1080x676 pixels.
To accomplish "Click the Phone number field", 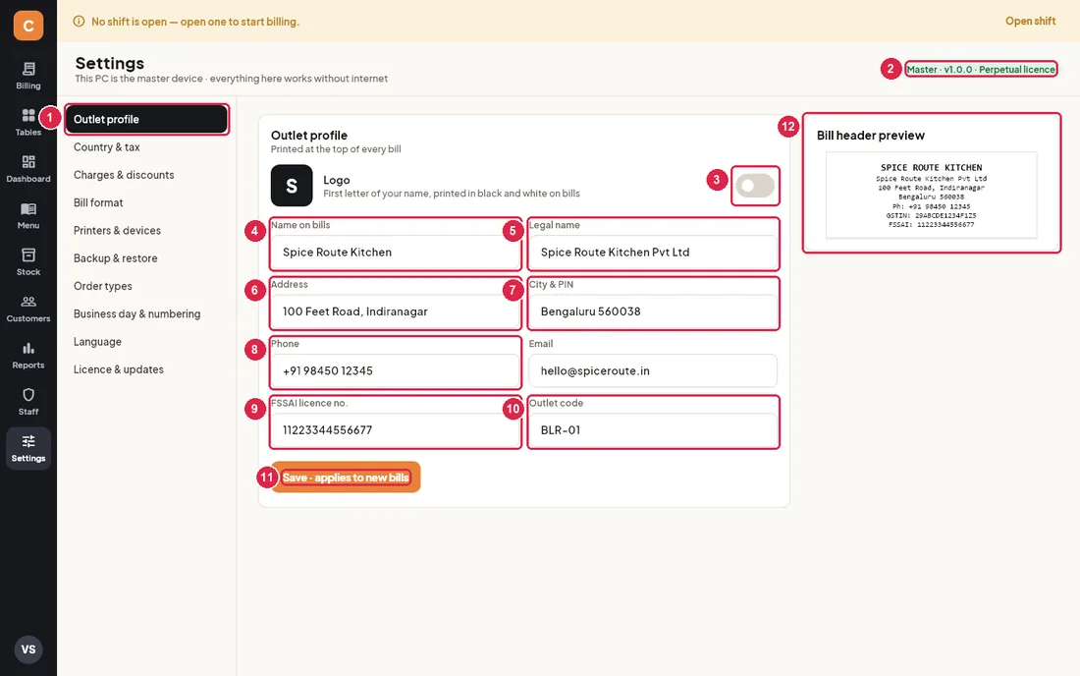I will click(x=396, y=370).
